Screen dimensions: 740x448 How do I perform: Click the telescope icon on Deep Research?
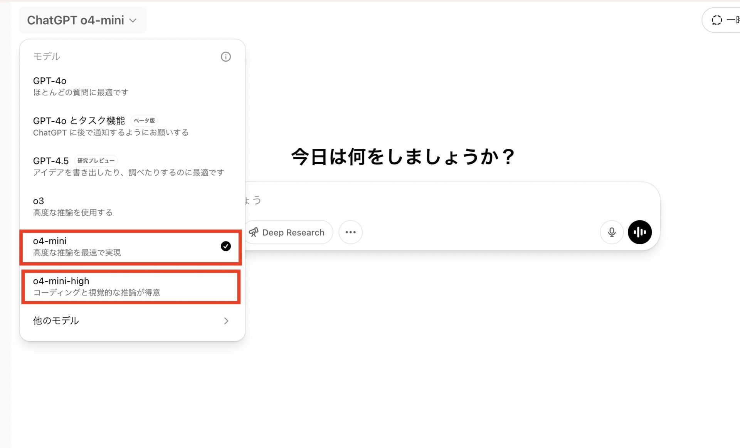[254, 232]
